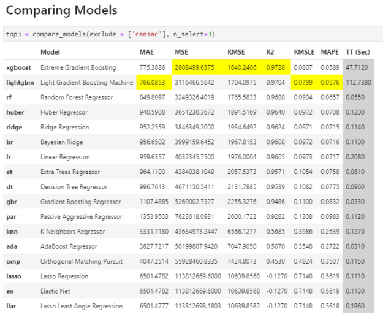Select the et row index

click(9, 172)
